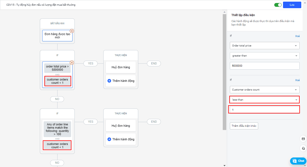Open the 'Customer orders count' dropdown
The width and height of the screenshot is (307, 167).
tap(264, 90)
